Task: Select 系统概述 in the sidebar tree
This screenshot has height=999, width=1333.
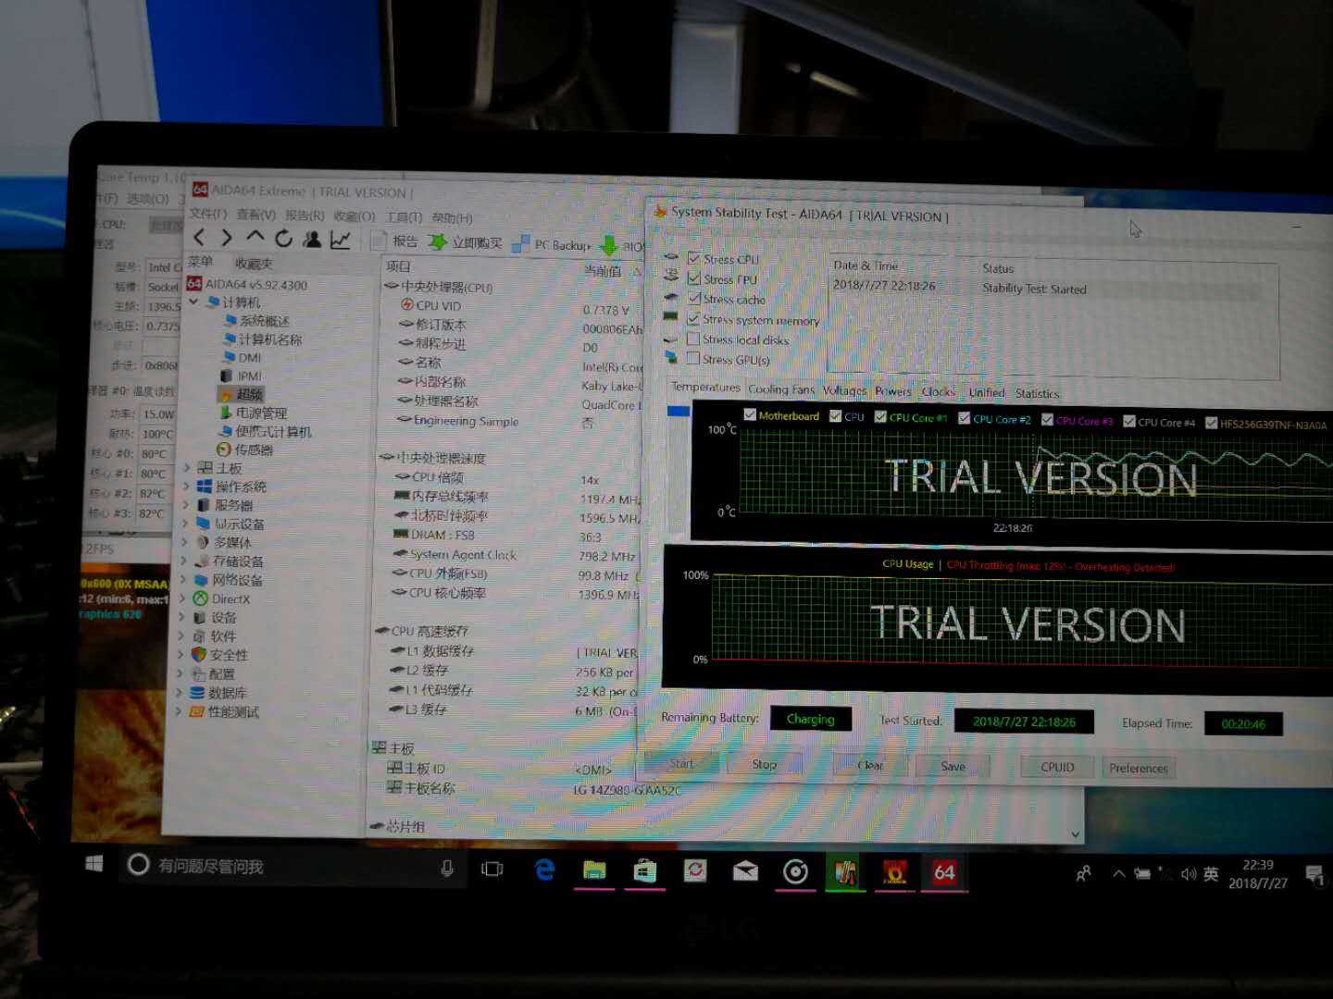Action: [257, 321]
